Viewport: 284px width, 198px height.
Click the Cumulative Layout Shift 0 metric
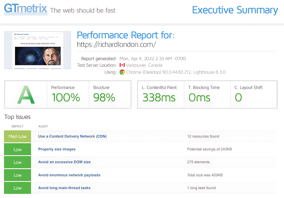pos(238,97)
